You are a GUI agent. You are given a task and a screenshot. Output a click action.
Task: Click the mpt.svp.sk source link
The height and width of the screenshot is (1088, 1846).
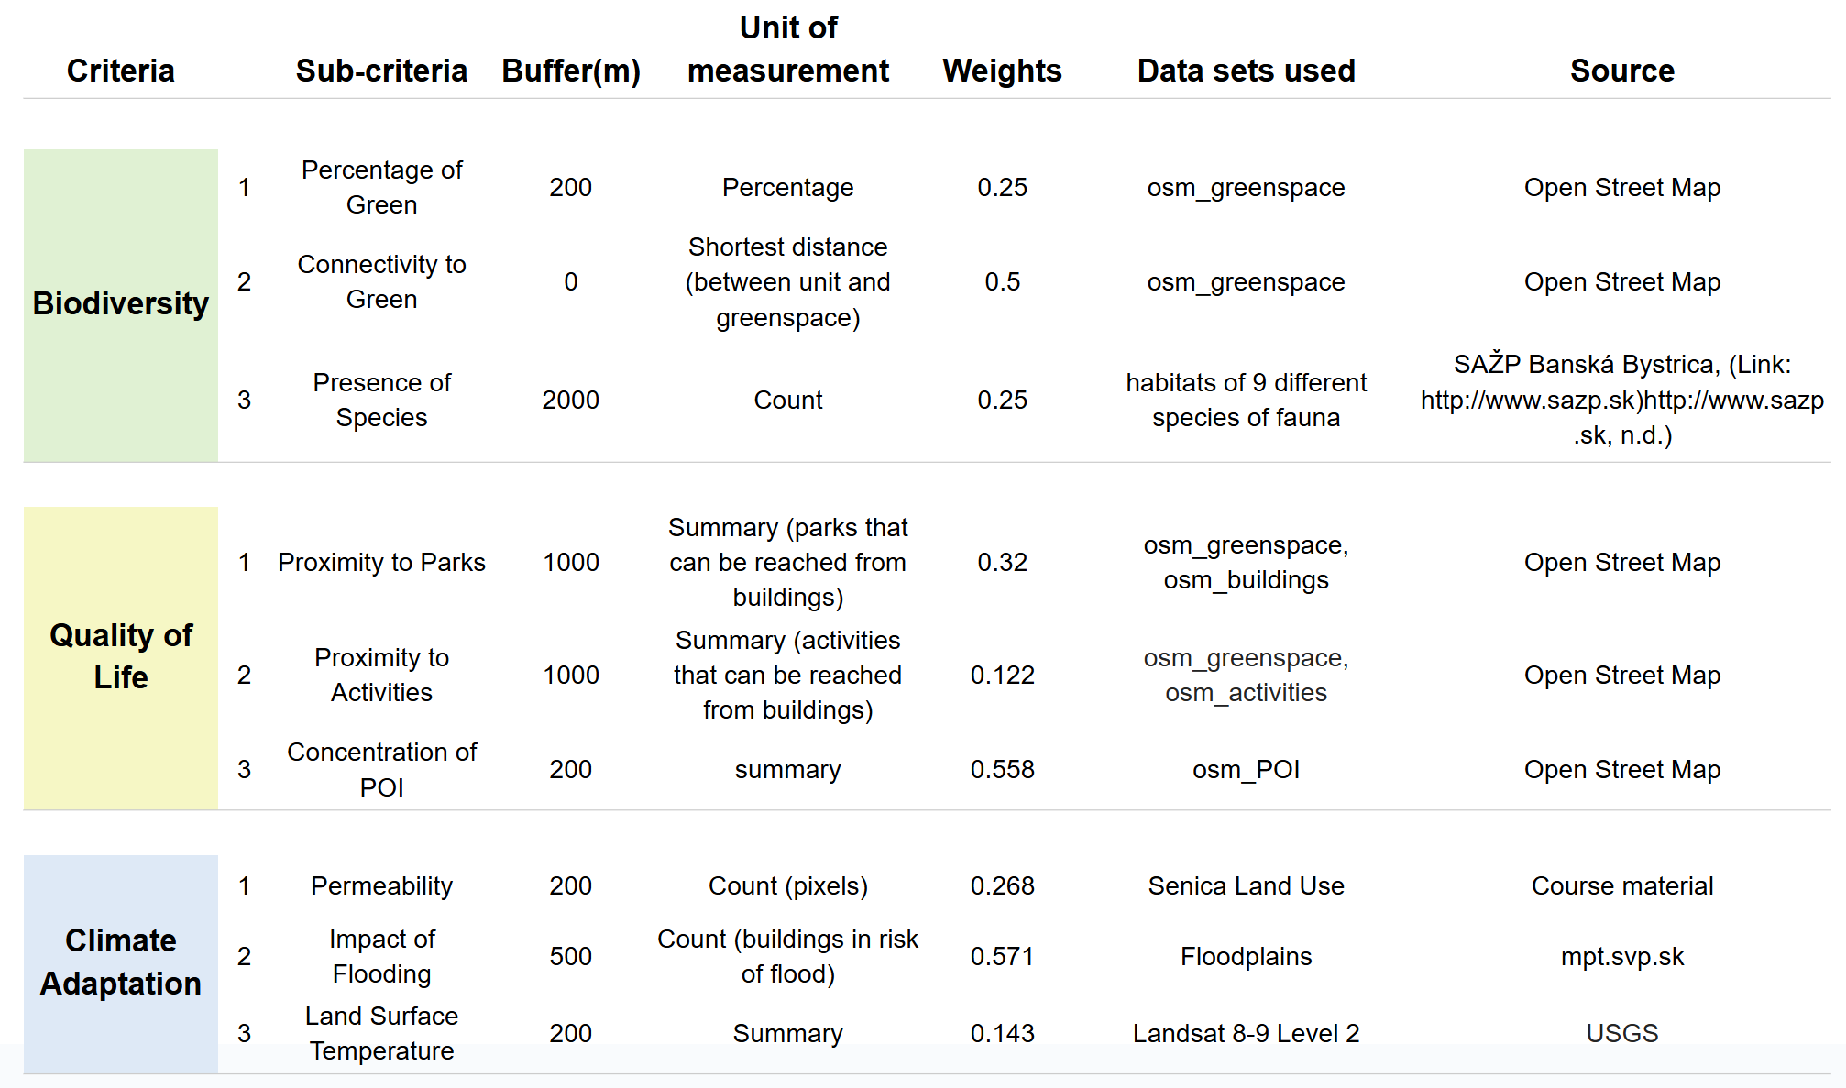click(x=1621, y=956)
